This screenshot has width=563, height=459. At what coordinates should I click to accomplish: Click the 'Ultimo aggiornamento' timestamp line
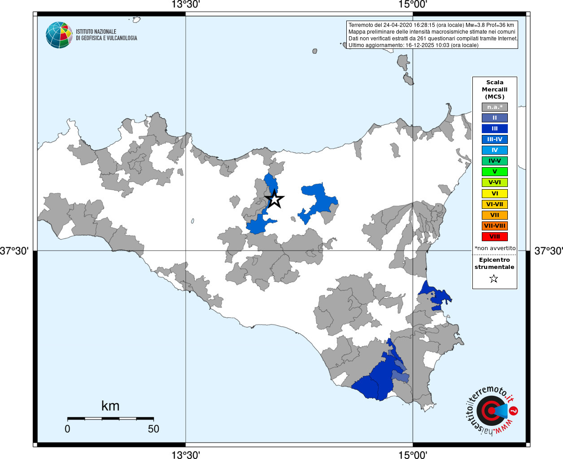tap(414, 45)
